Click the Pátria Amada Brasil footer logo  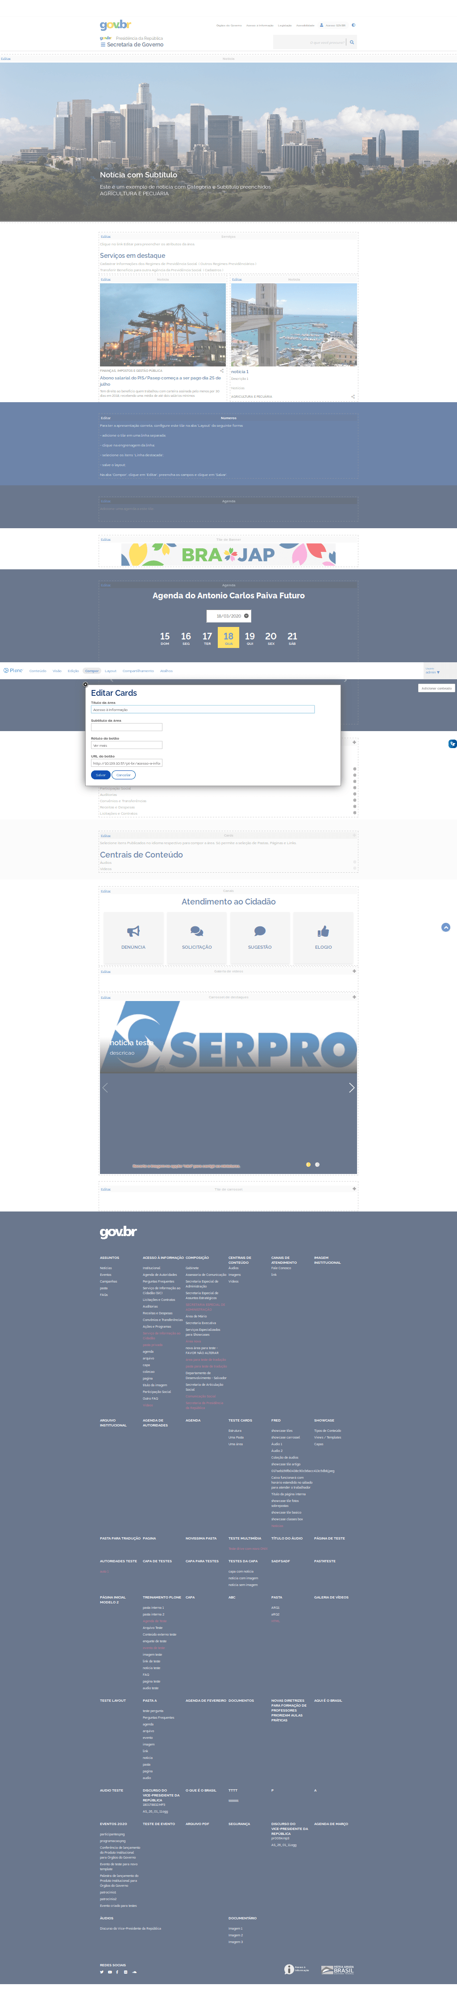(x=338, y=1969)
